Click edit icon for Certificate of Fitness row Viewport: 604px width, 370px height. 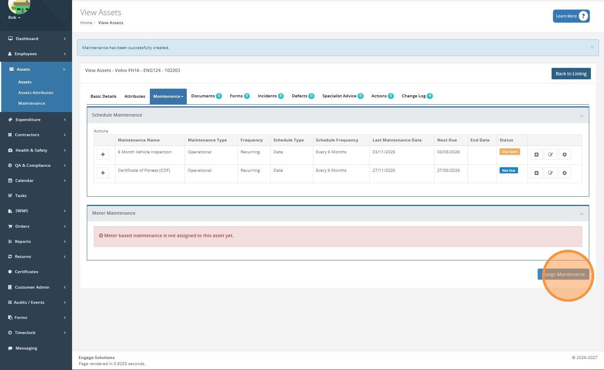[550, 173]
